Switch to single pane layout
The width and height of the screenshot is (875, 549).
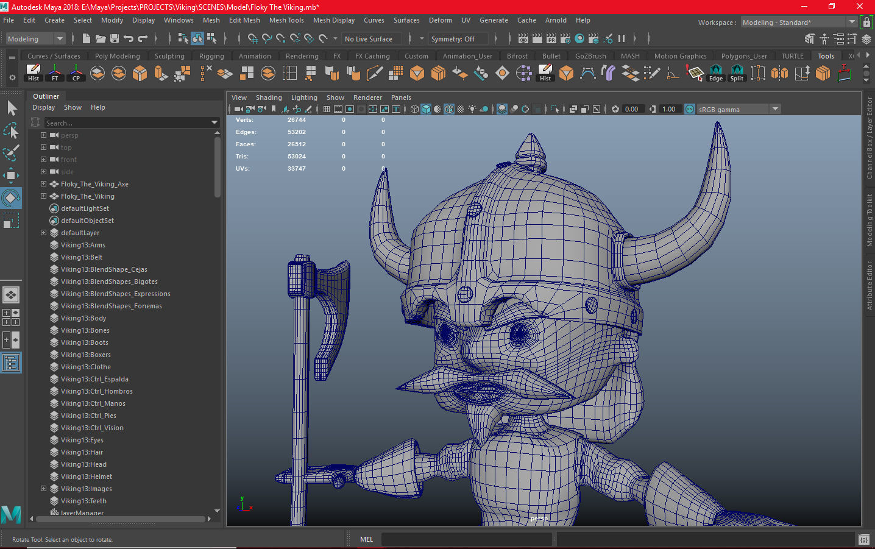tap(11, 296)
